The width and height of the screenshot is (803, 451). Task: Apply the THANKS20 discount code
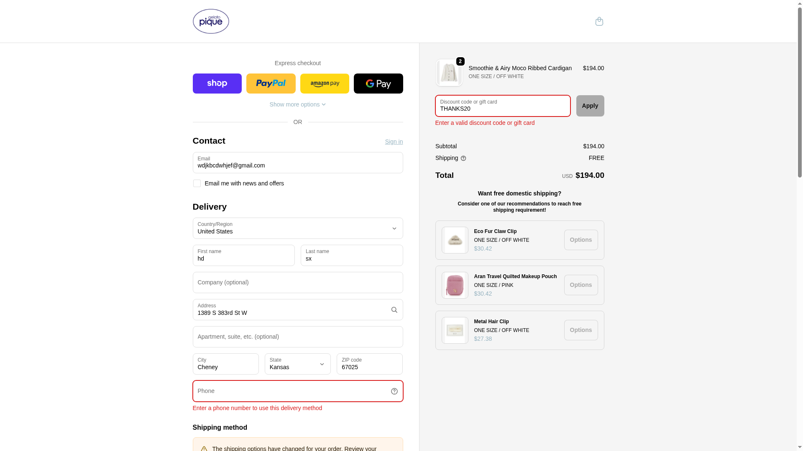[x=590, y=106]
